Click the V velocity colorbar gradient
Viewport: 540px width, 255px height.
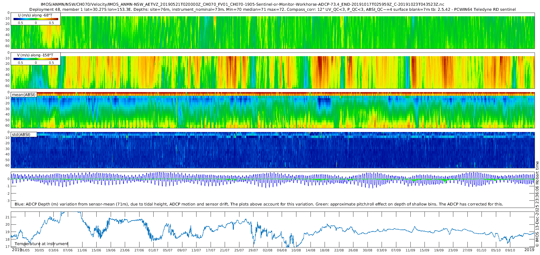coord(36,59)
